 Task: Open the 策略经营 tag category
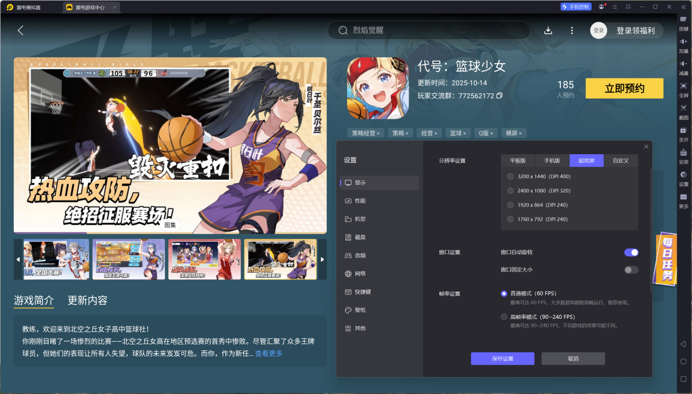point(366,133)
